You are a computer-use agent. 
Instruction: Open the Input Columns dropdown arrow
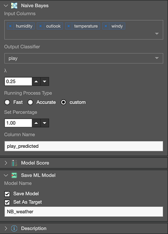point(157,34)
